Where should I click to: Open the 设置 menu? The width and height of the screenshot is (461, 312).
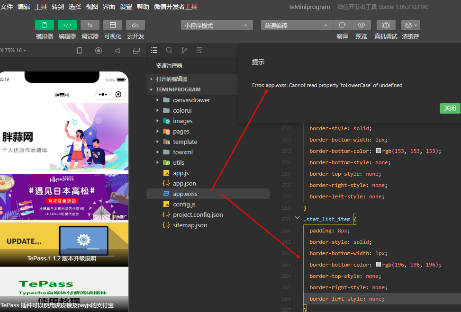[x=126, y=7]
